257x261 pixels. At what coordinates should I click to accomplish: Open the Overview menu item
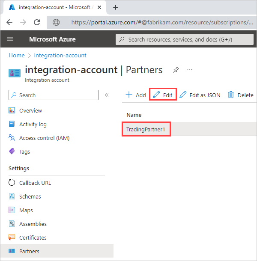[x=30, y=111]
